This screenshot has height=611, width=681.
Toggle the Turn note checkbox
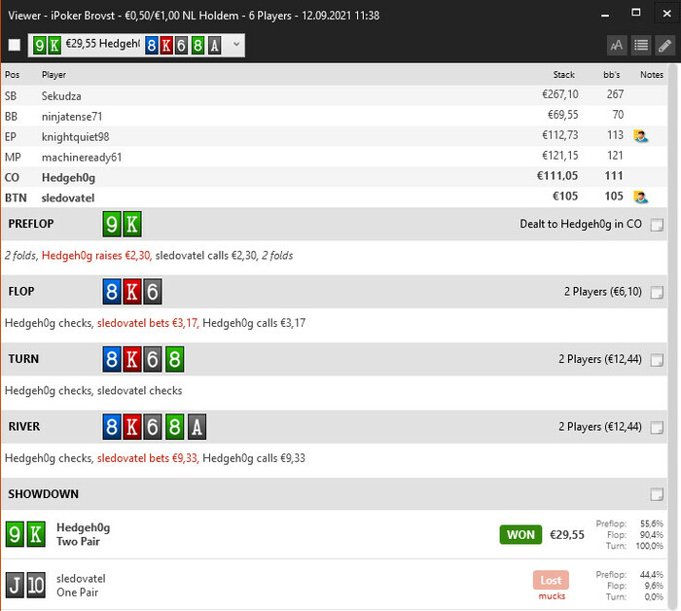point(657,360)
